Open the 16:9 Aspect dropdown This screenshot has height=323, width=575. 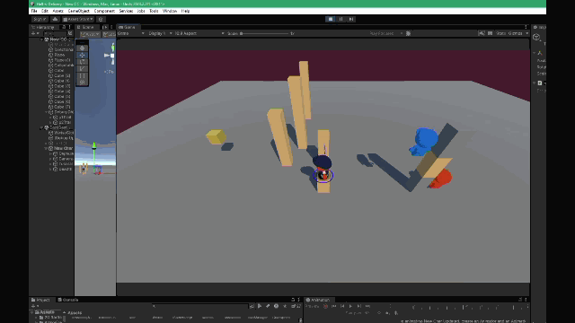click(x=199, y=33)
